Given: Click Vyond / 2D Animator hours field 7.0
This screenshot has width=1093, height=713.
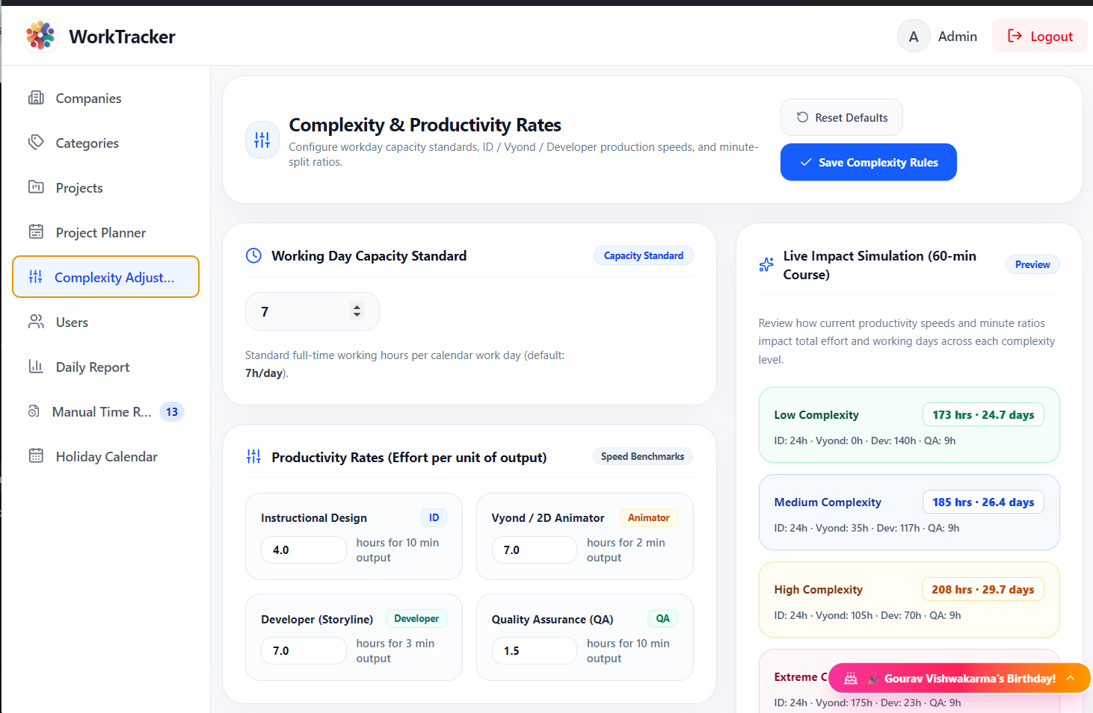Looking at the screenshot, I should [x=535, y=549].
